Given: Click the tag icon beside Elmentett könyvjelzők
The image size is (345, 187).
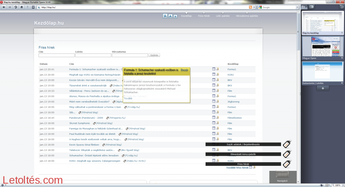Looking at the screenshot, I should coord(287,154).
